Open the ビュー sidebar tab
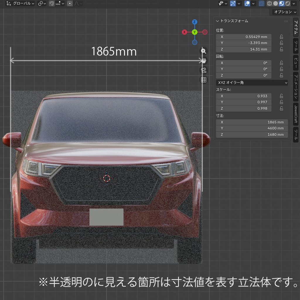Screen dimensions: 300x300 [x=296, y=63]
